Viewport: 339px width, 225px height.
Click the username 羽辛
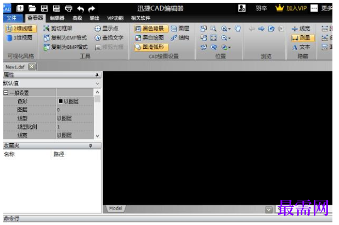point(261,8)
